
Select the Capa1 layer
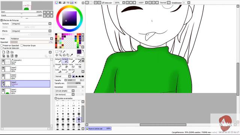tap(25, 91)
